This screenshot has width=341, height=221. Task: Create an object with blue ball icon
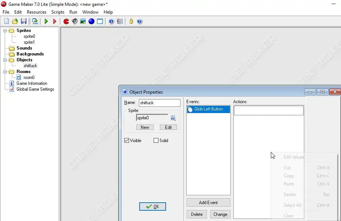(x=91, y=21)
